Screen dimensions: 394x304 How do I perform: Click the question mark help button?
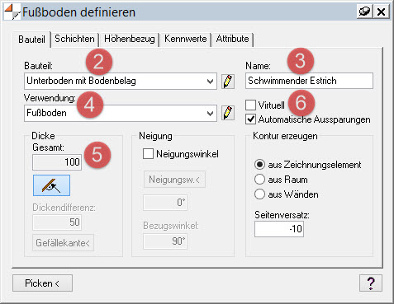pos(371,283)
